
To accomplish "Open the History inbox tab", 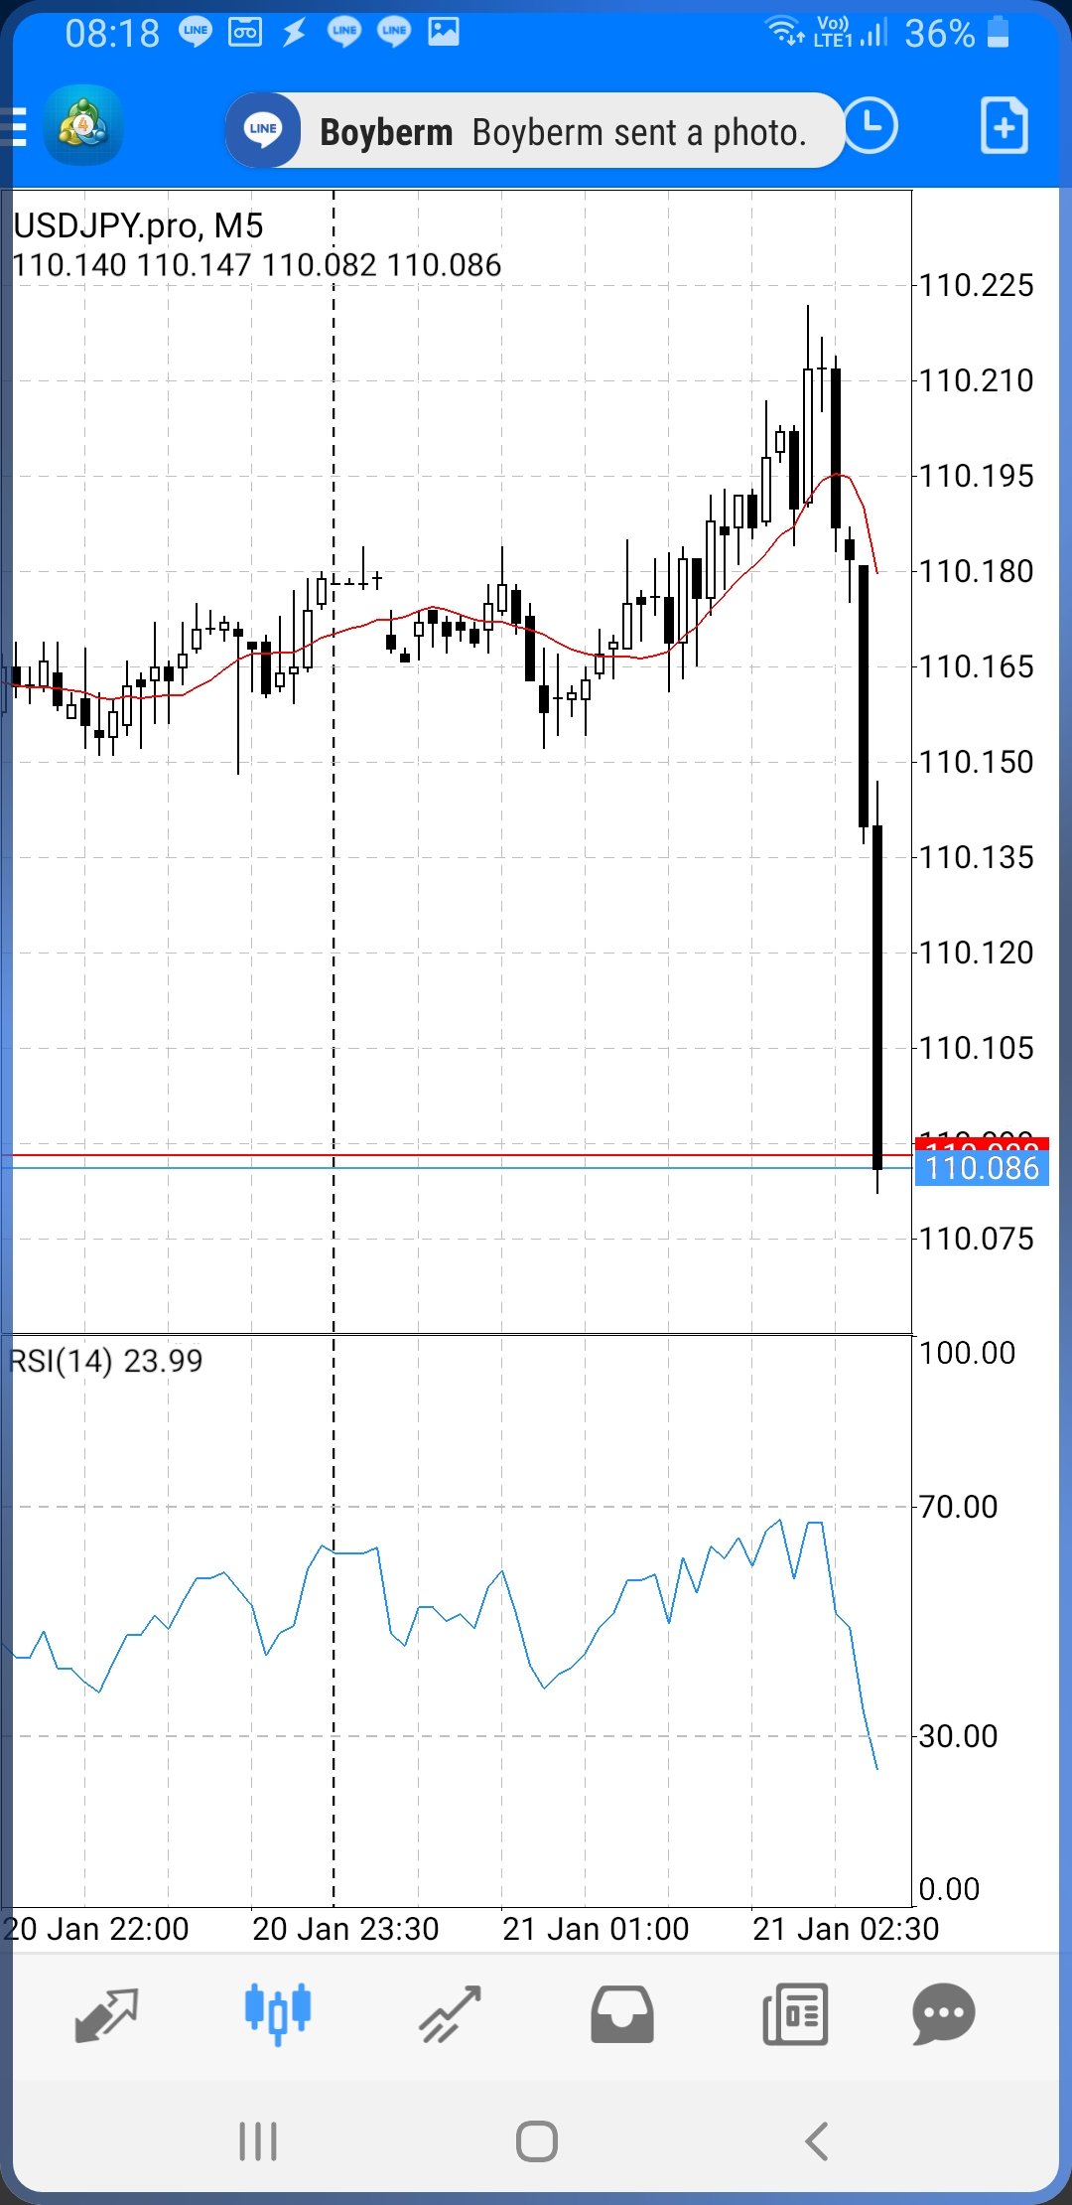I will pyautogui.click(x=622, y=2014).
